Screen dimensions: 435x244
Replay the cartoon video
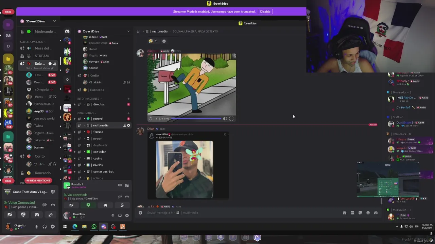pyautogui.click(x=151, y=119)
